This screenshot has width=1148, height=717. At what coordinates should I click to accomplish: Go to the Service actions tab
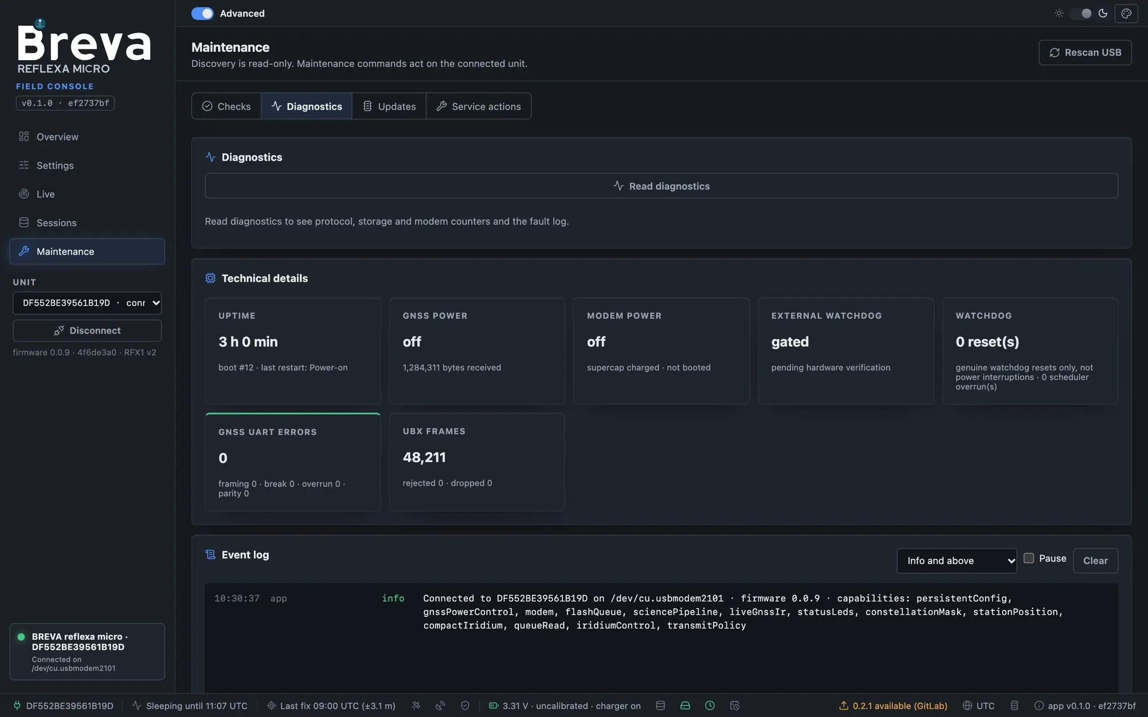point(479,106)
